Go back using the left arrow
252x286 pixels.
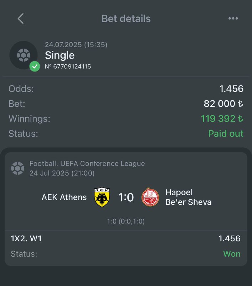pos(21,19)
